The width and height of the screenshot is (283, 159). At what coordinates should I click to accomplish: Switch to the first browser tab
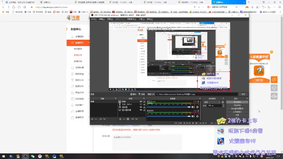pos(20,2)
